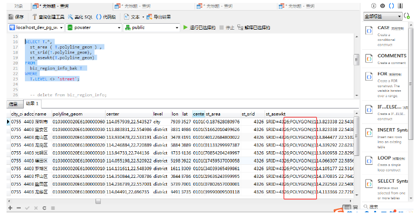Click the stop square icon below the grid

point(53,208)
